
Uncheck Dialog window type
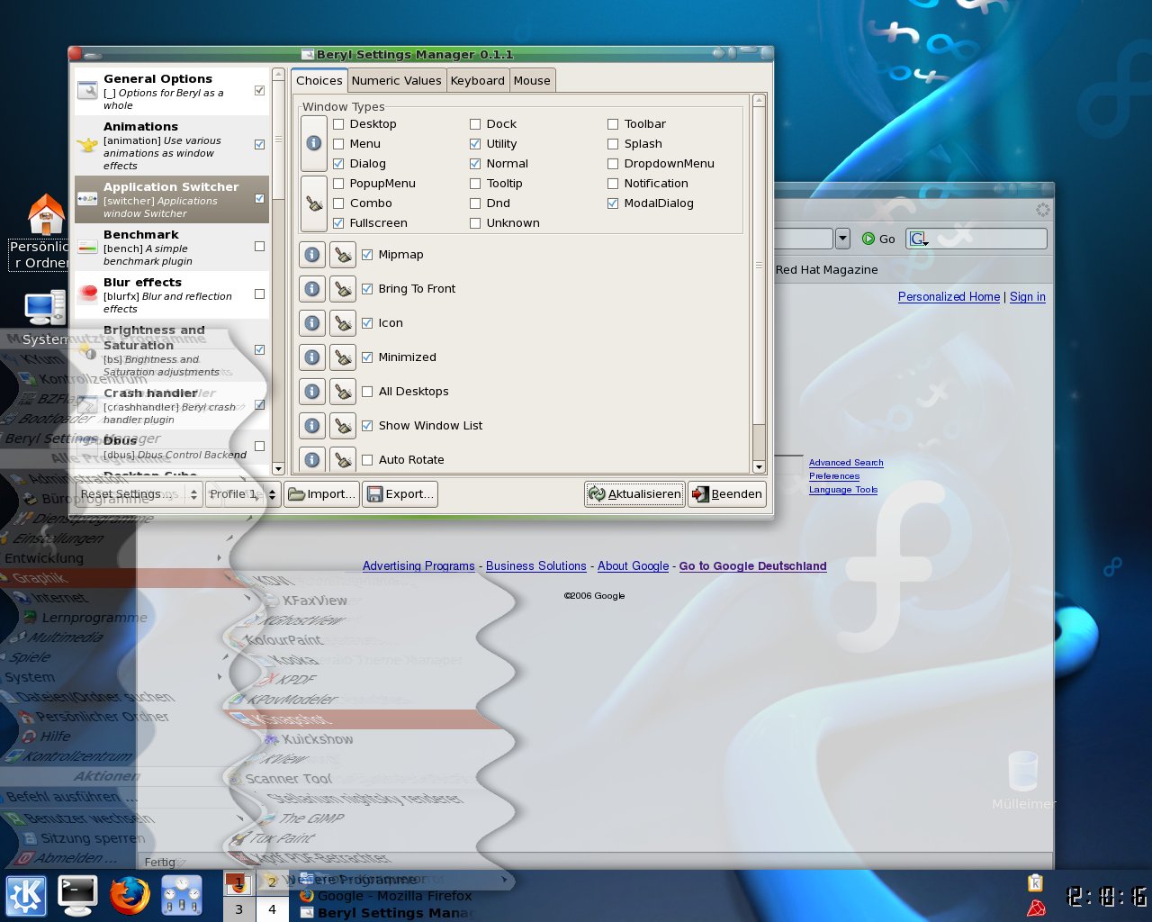click(x=338, y=164)
